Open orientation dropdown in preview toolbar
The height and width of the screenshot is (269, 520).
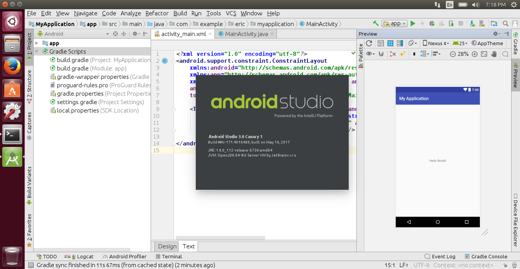coord(412,43)
